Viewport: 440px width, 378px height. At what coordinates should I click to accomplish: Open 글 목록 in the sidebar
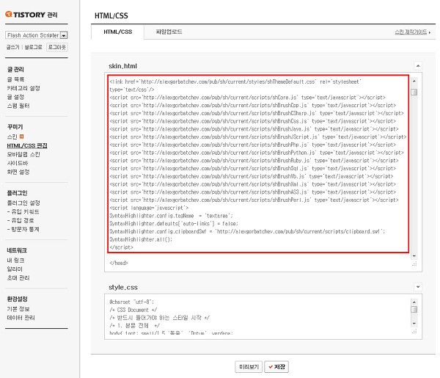pos(15,79)
